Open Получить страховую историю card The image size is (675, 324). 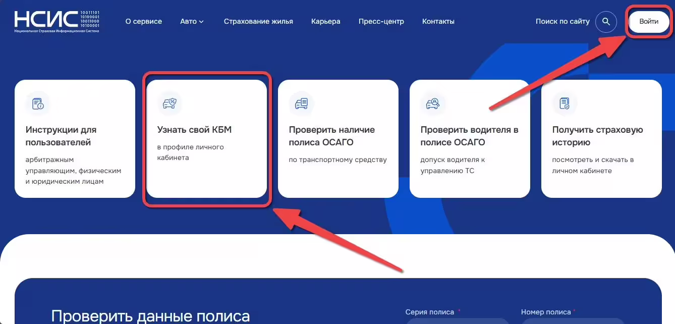[x=601, y=139]
